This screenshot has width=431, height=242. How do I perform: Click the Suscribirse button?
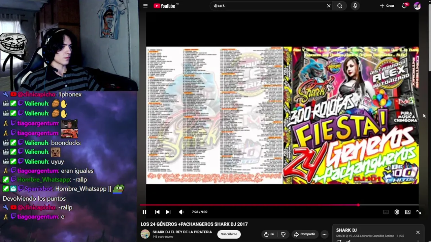[x=229, y=234]
